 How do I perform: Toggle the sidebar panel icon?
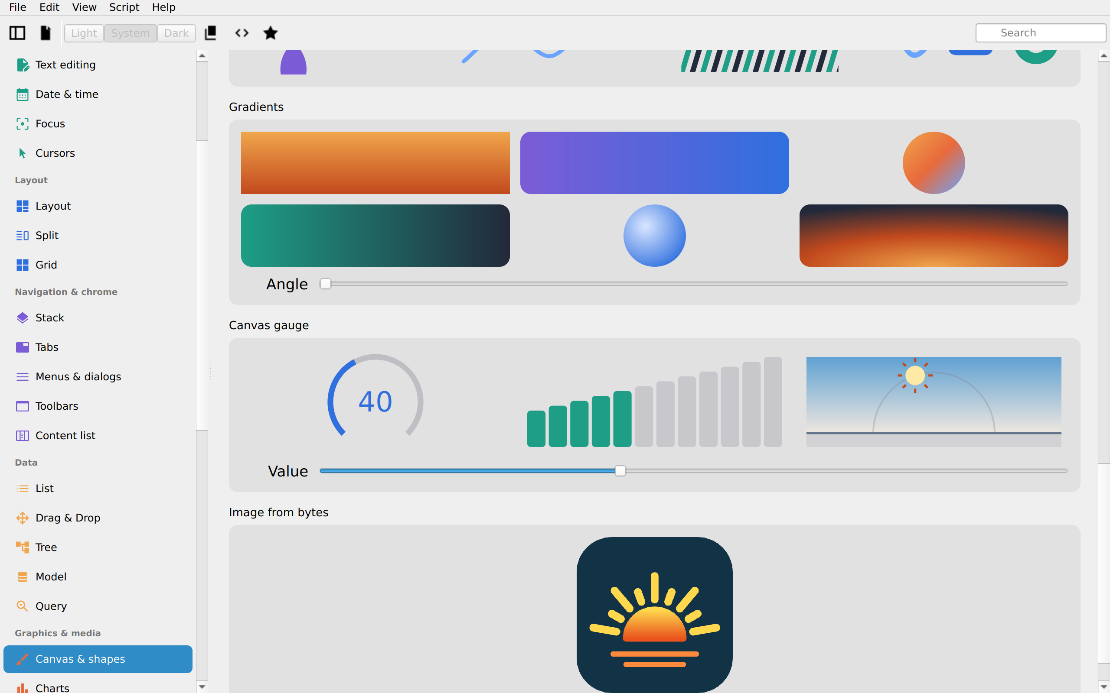click(x=17, y=33)
